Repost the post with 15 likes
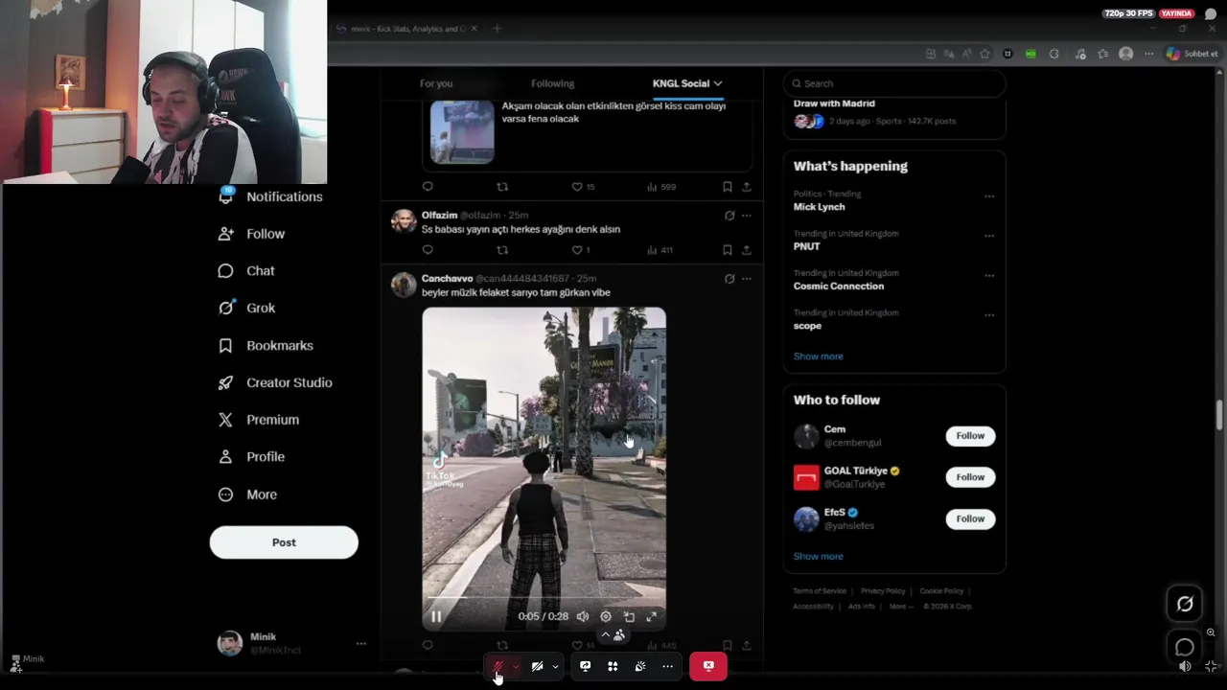Viewport: 1227px width, 690px height. (502, 187)
